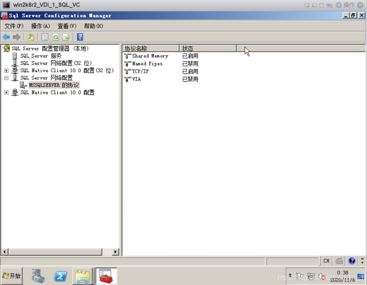Viewport: 367px width, 285px height.
Task: Click the VIA protocol icon
Action: coord(127,79)
